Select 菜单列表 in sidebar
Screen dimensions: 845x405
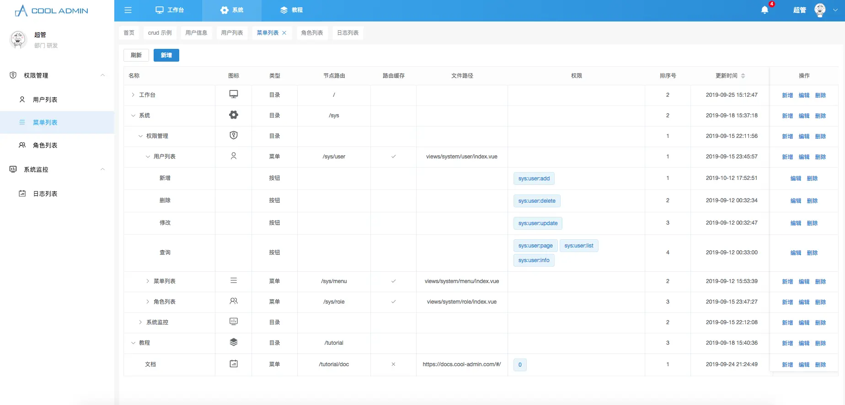point(57,122)
